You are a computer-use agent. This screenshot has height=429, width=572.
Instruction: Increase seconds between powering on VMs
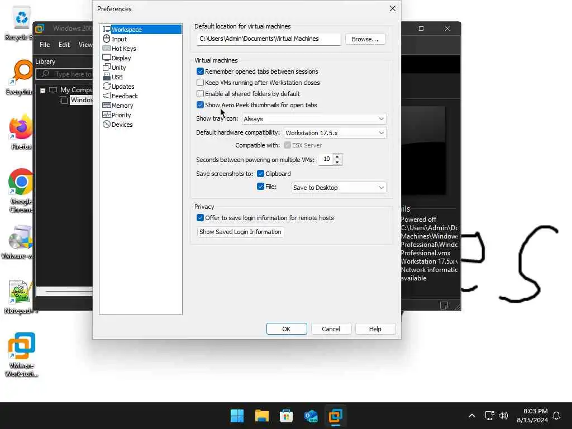[x=337, y=157]
